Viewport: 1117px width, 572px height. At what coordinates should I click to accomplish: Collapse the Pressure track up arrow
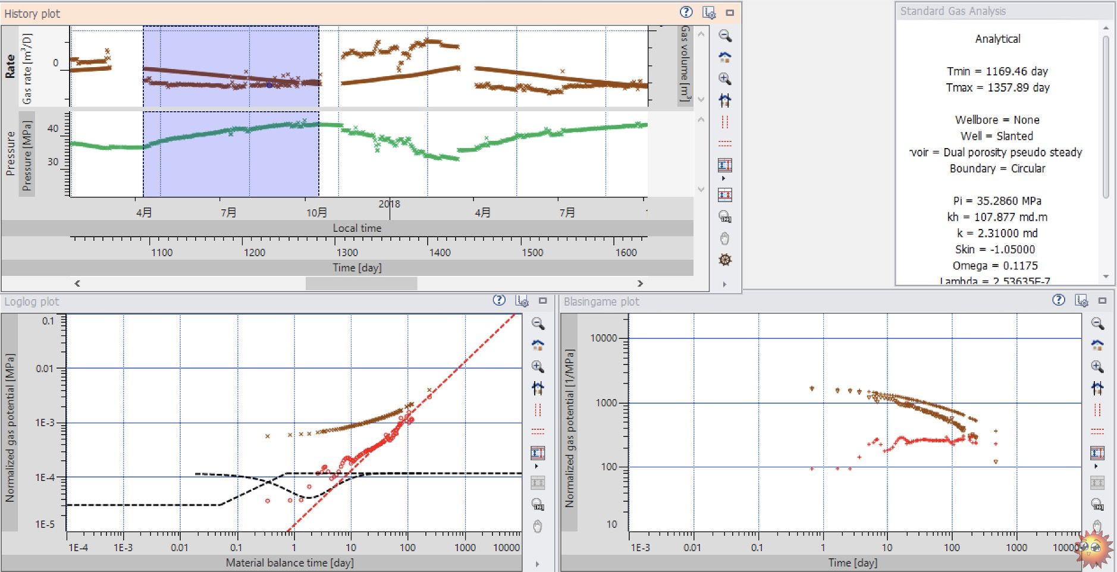[701, 120]
